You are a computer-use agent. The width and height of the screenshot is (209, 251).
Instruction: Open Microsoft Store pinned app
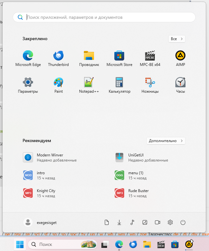[x=119, y=58]
